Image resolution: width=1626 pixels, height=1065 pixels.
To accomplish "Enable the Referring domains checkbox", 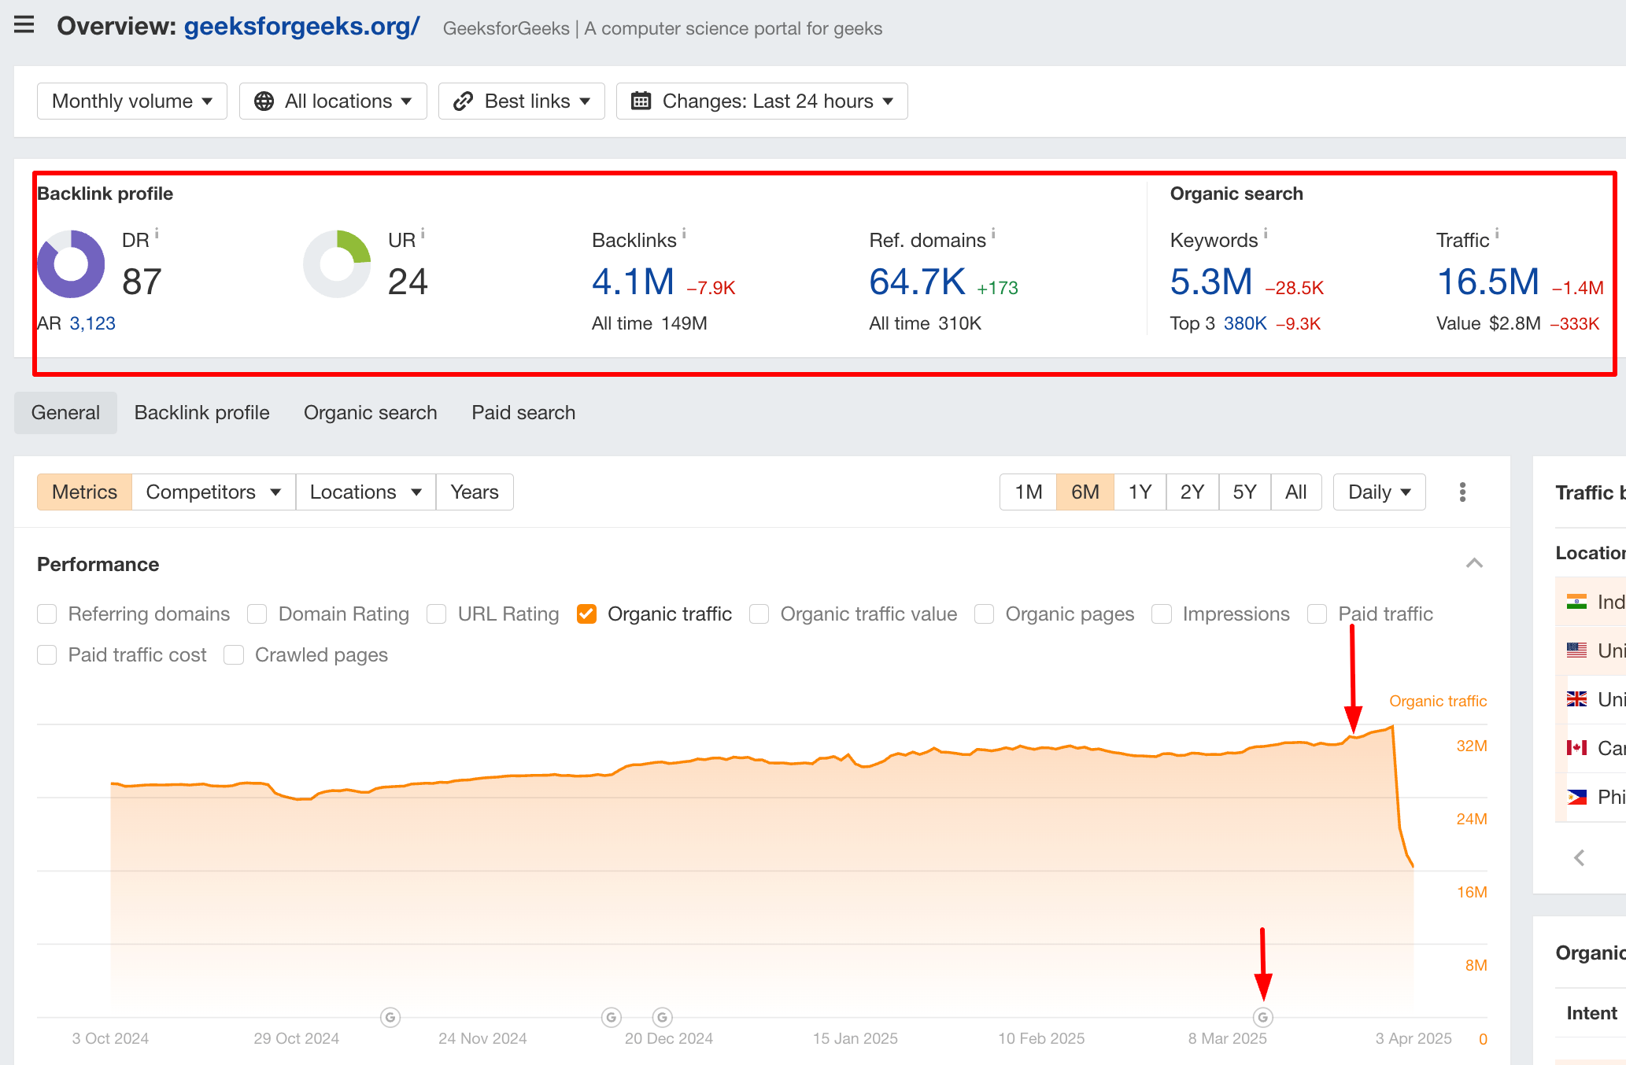I will pyautogui.click(x=47, y=614).
